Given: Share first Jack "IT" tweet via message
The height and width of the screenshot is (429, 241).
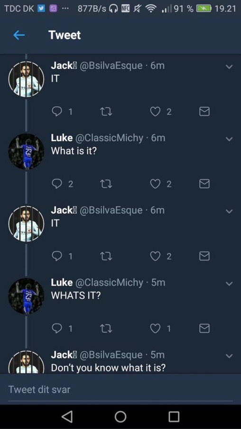Looking at the screenshot, I should (204, 111).
